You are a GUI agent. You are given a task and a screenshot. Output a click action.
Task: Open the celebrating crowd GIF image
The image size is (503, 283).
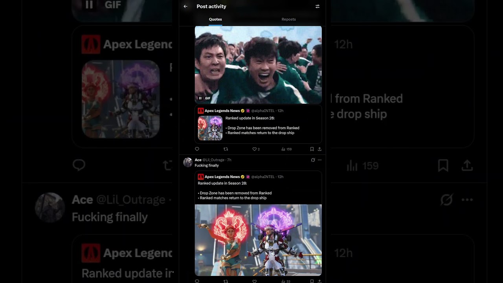[x=258, y=65]
